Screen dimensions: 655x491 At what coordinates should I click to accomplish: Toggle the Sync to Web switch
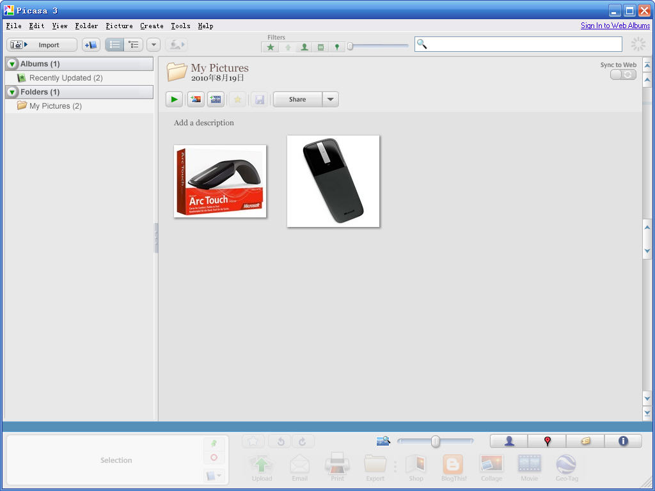(623, 74)
